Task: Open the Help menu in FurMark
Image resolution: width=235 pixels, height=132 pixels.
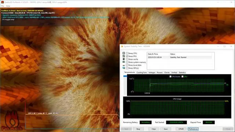Action: 8,6
